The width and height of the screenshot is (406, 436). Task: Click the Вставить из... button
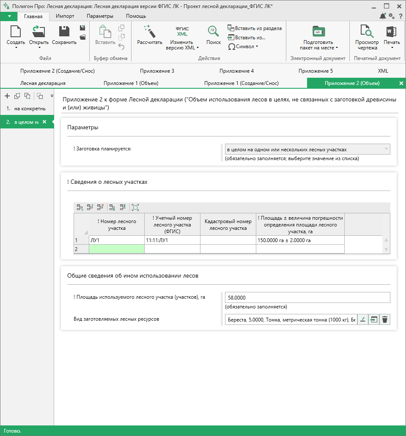point(247,37)
